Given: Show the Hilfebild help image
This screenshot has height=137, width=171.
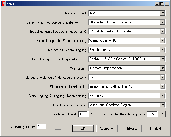Looking at the screenshot, I should point(155,128).
